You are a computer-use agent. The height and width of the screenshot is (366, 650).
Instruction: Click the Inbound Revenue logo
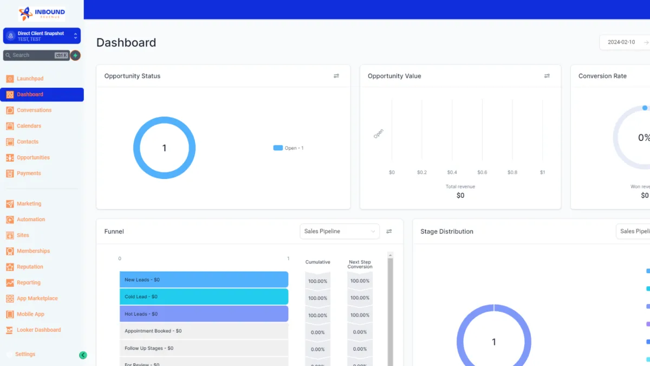click(x=42, y=14)
